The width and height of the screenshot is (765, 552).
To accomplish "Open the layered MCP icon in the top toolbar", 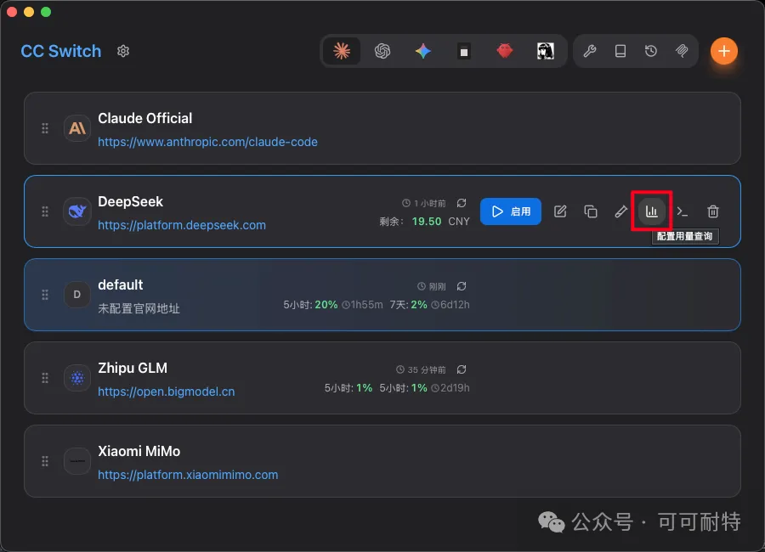I will (682, 51).
